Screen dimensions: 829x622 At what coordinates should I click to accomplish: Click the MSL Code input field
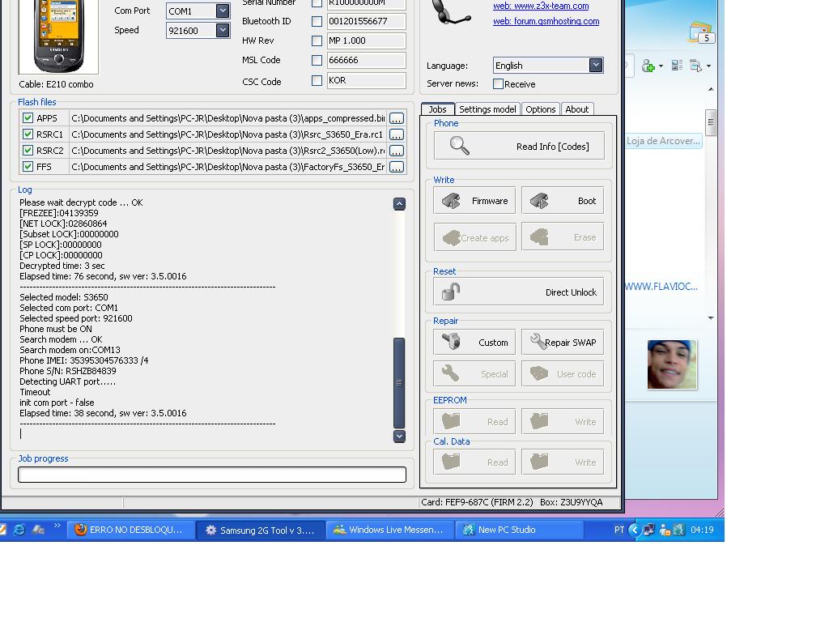tap(367, 60)
